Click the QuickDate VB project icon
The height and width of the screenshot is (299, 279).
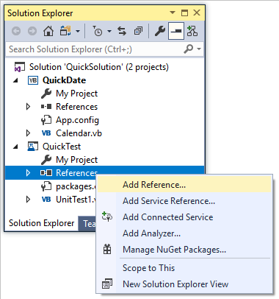33,80
